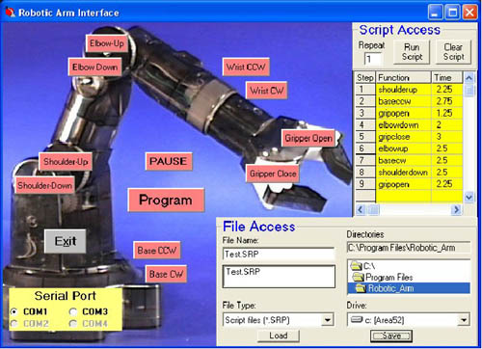Select the shoulderdown function cell
Screen dimensions: 482x349
click(403, 173)
